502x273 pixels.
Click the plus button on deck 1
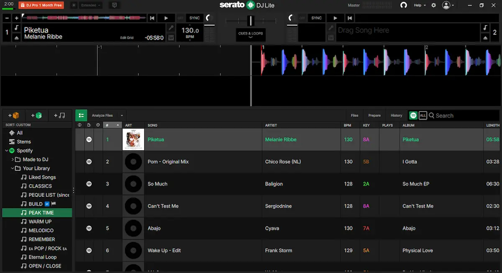(16, 18)
